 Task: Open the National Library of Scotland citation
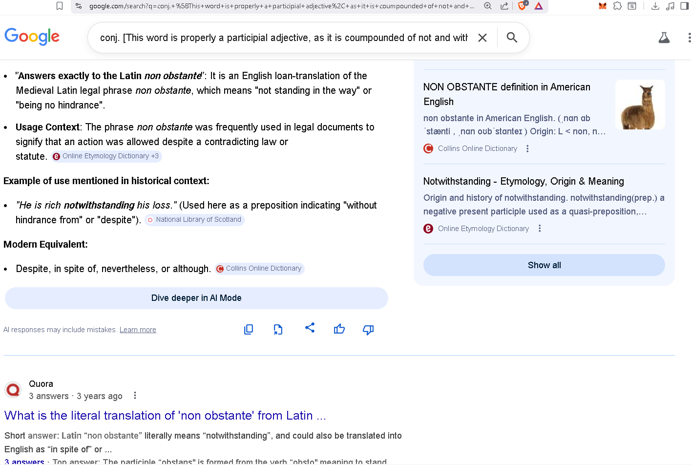195,220
